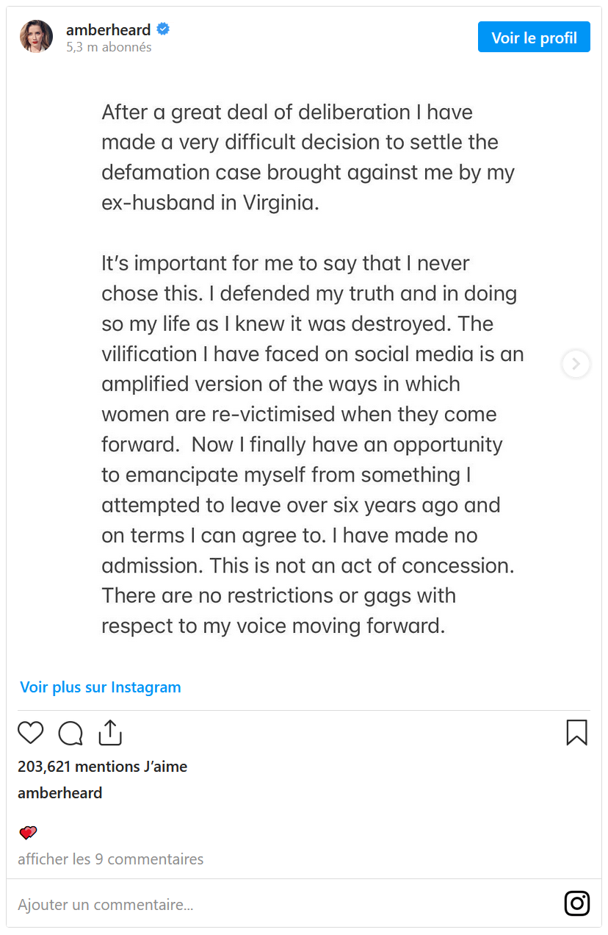Screen dimensions: 608x935
Task: Share the post using the share icon
Action: tap(109, 733)
